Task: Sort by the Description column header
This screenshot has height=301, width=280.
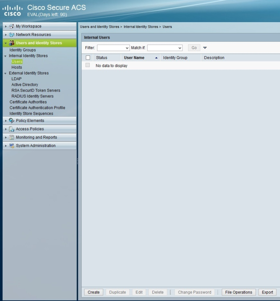Action: tap(214, 57)
